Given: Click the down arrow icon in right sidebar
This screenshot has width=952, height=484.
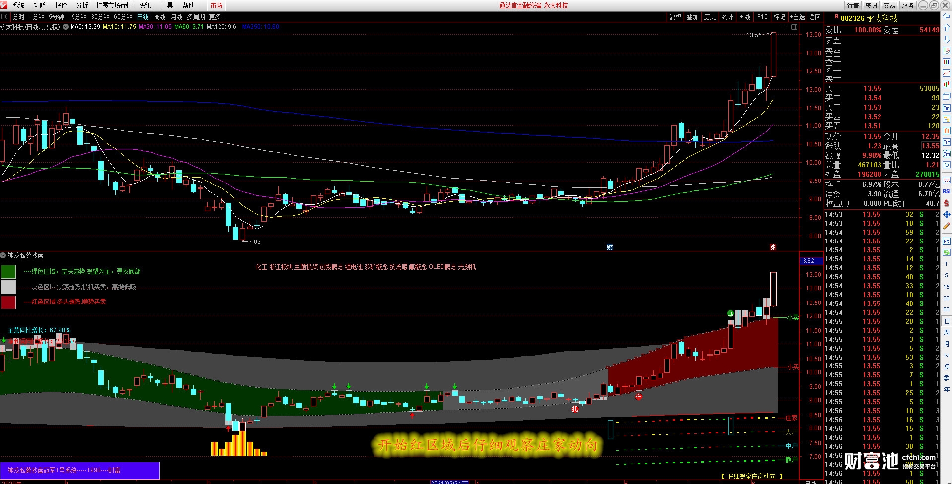Looking at the screenshot, I should tap(946, 39).
